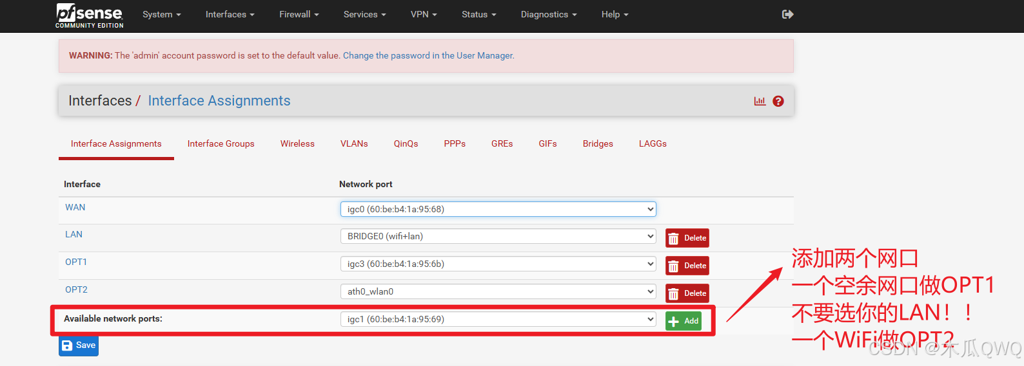
Task: Delete the LAN interface assignment
Action: 687,238
